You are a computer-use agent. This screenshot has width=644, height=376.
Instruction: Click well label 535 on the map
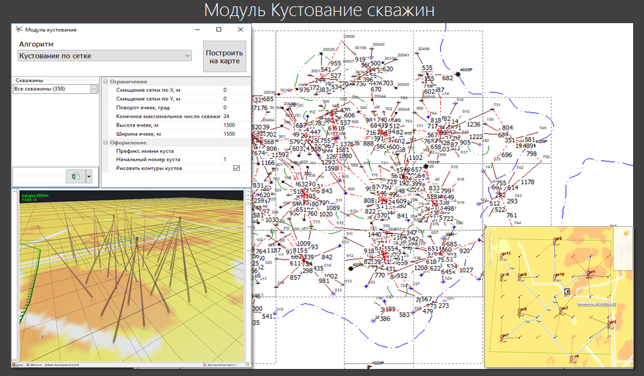pyautogui.click(x=427, y=67)
